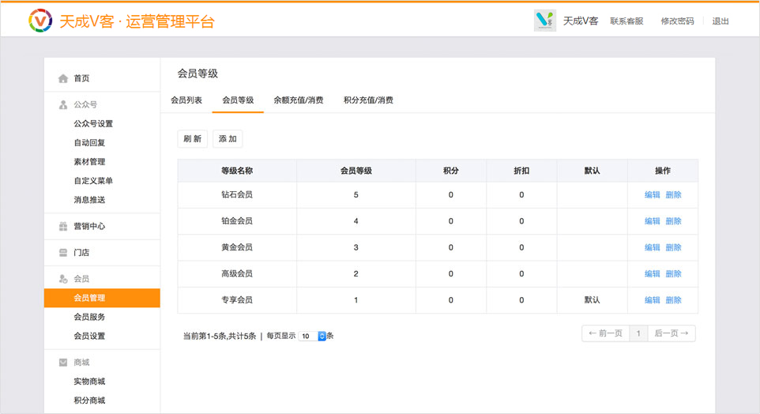Click the 会员 members icon in sidebar
760x414 pixels.
63,279
